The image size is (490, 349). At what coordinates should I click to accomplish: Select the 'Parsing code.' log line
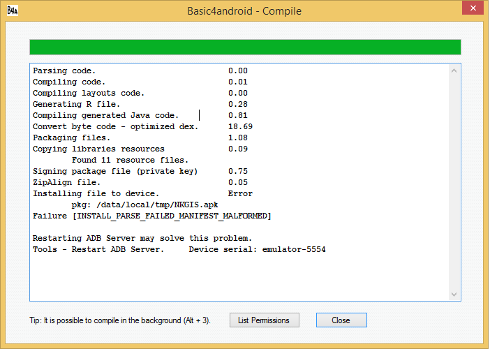(x=64, y=71)
